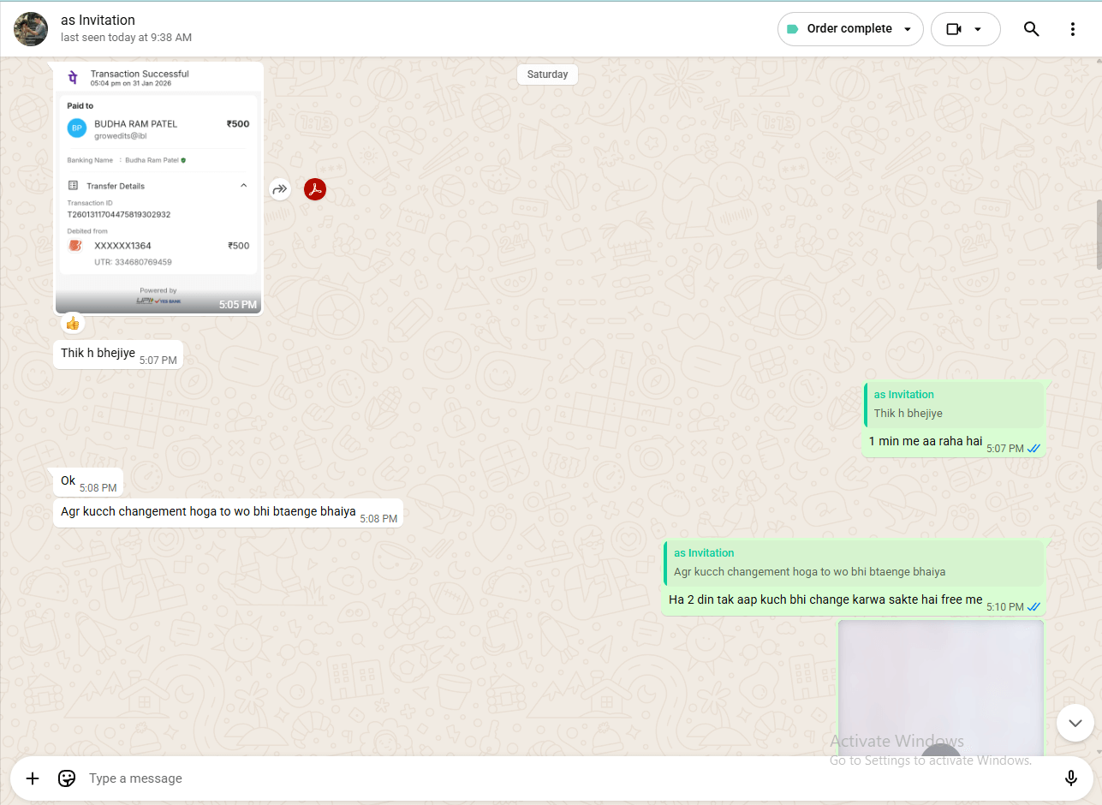
Task: Open the emoji and sticker picker
Action: tap(67, 778)
